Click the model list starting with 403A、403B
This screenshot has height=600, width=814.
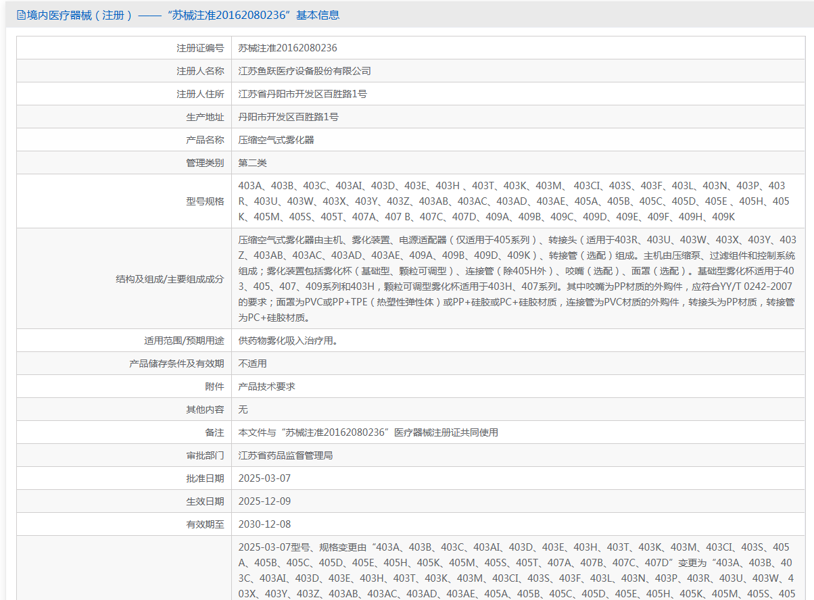(514, 201)
